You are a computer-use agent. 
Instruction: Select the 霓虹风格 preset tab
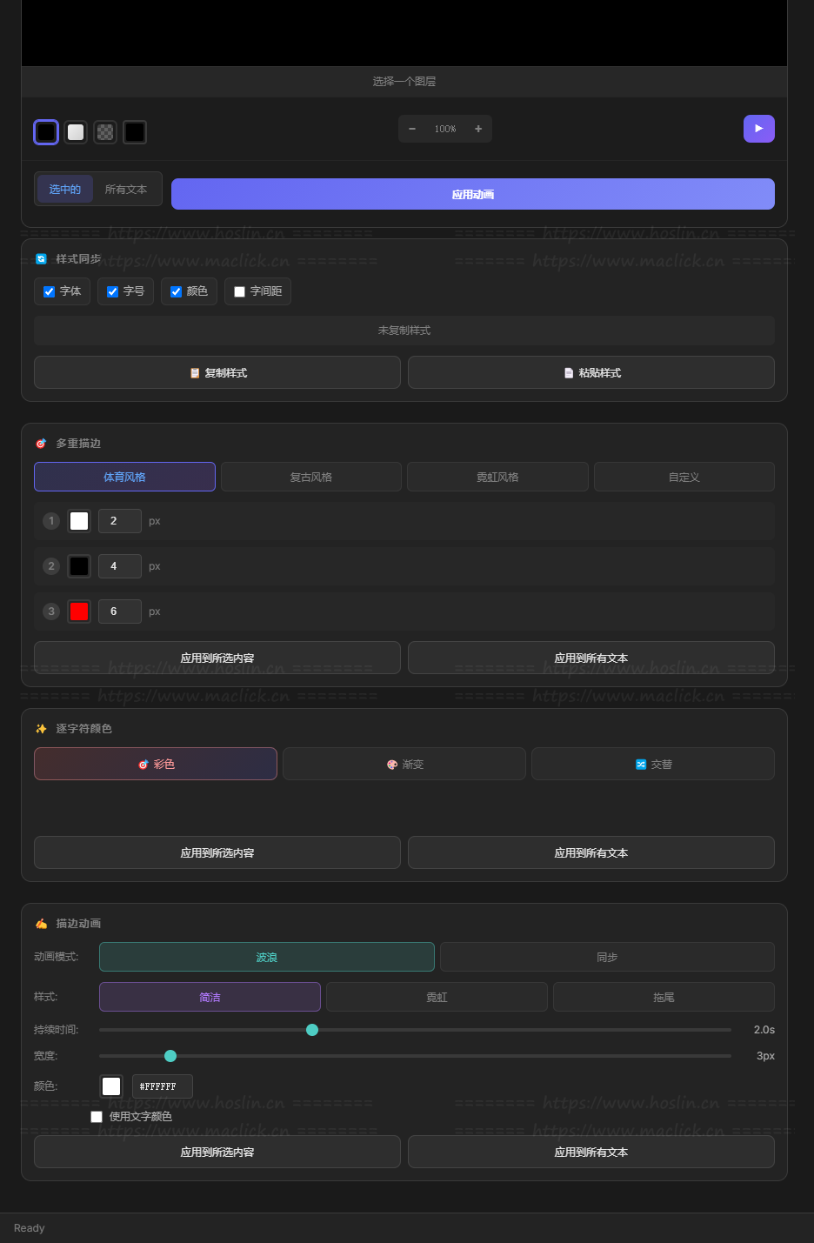(x=497, y=477)
